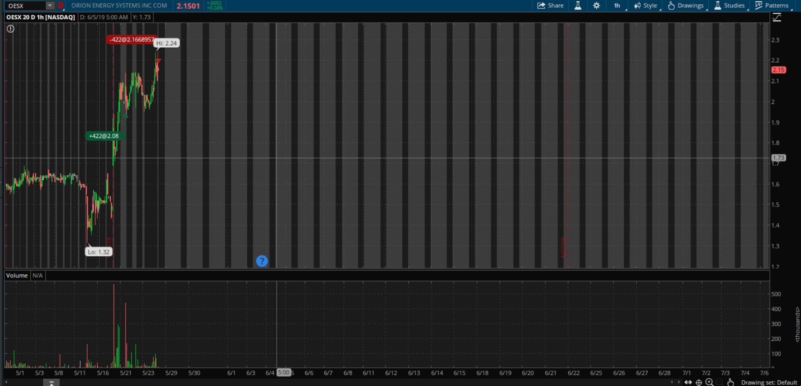Click the 5:00 crosshair time label
801x386 pixels.
(284, 372)
